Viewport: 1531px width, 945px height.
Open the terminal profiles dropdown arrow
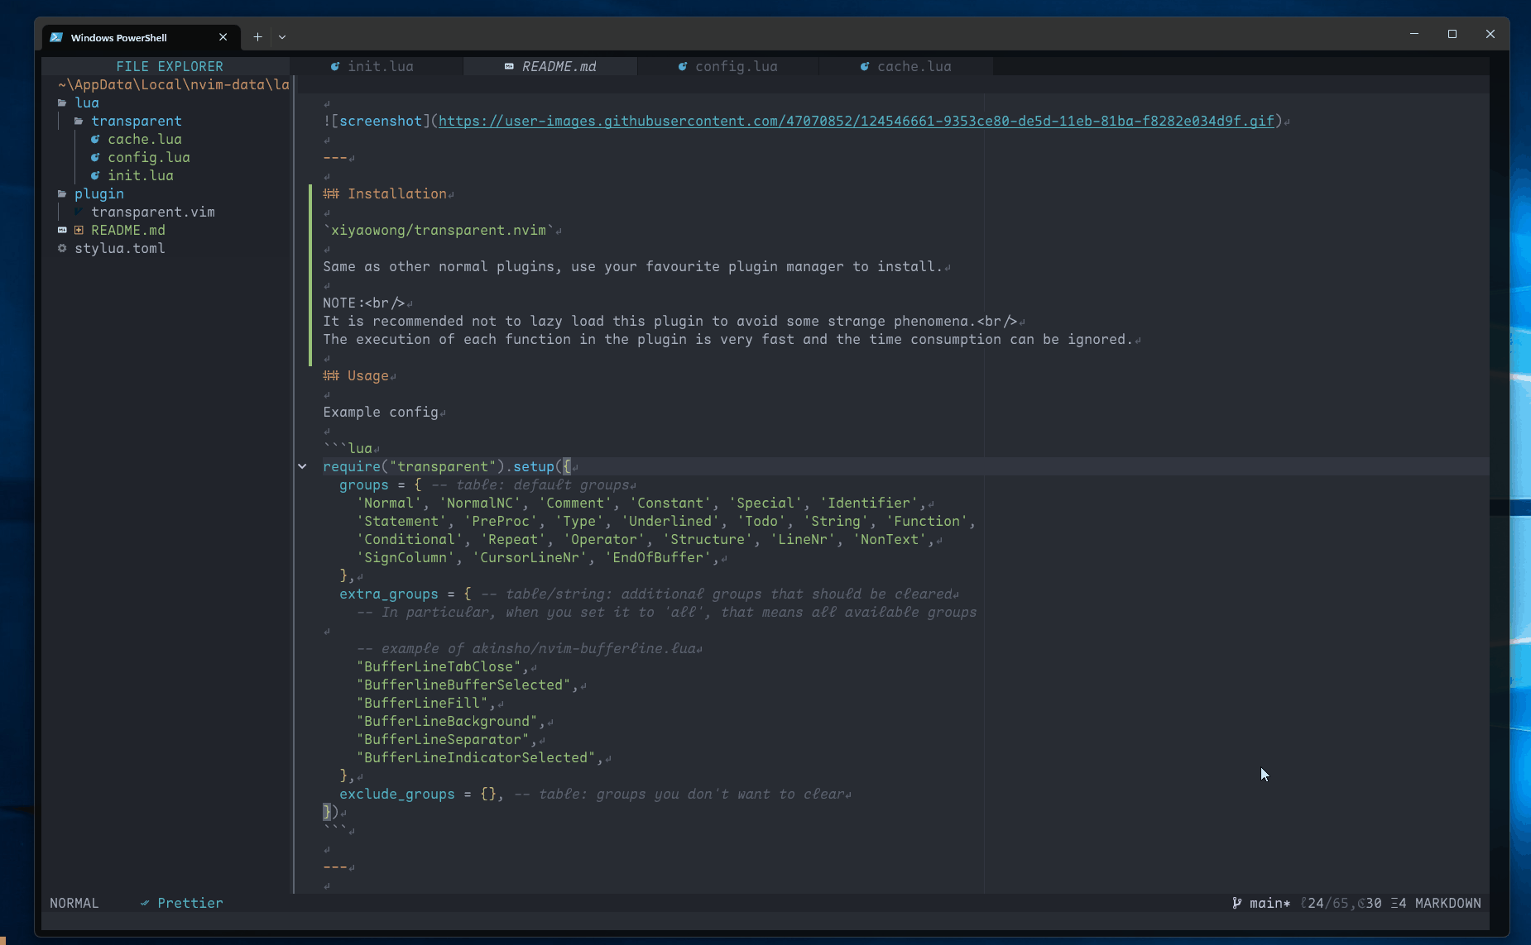[282, 37]
